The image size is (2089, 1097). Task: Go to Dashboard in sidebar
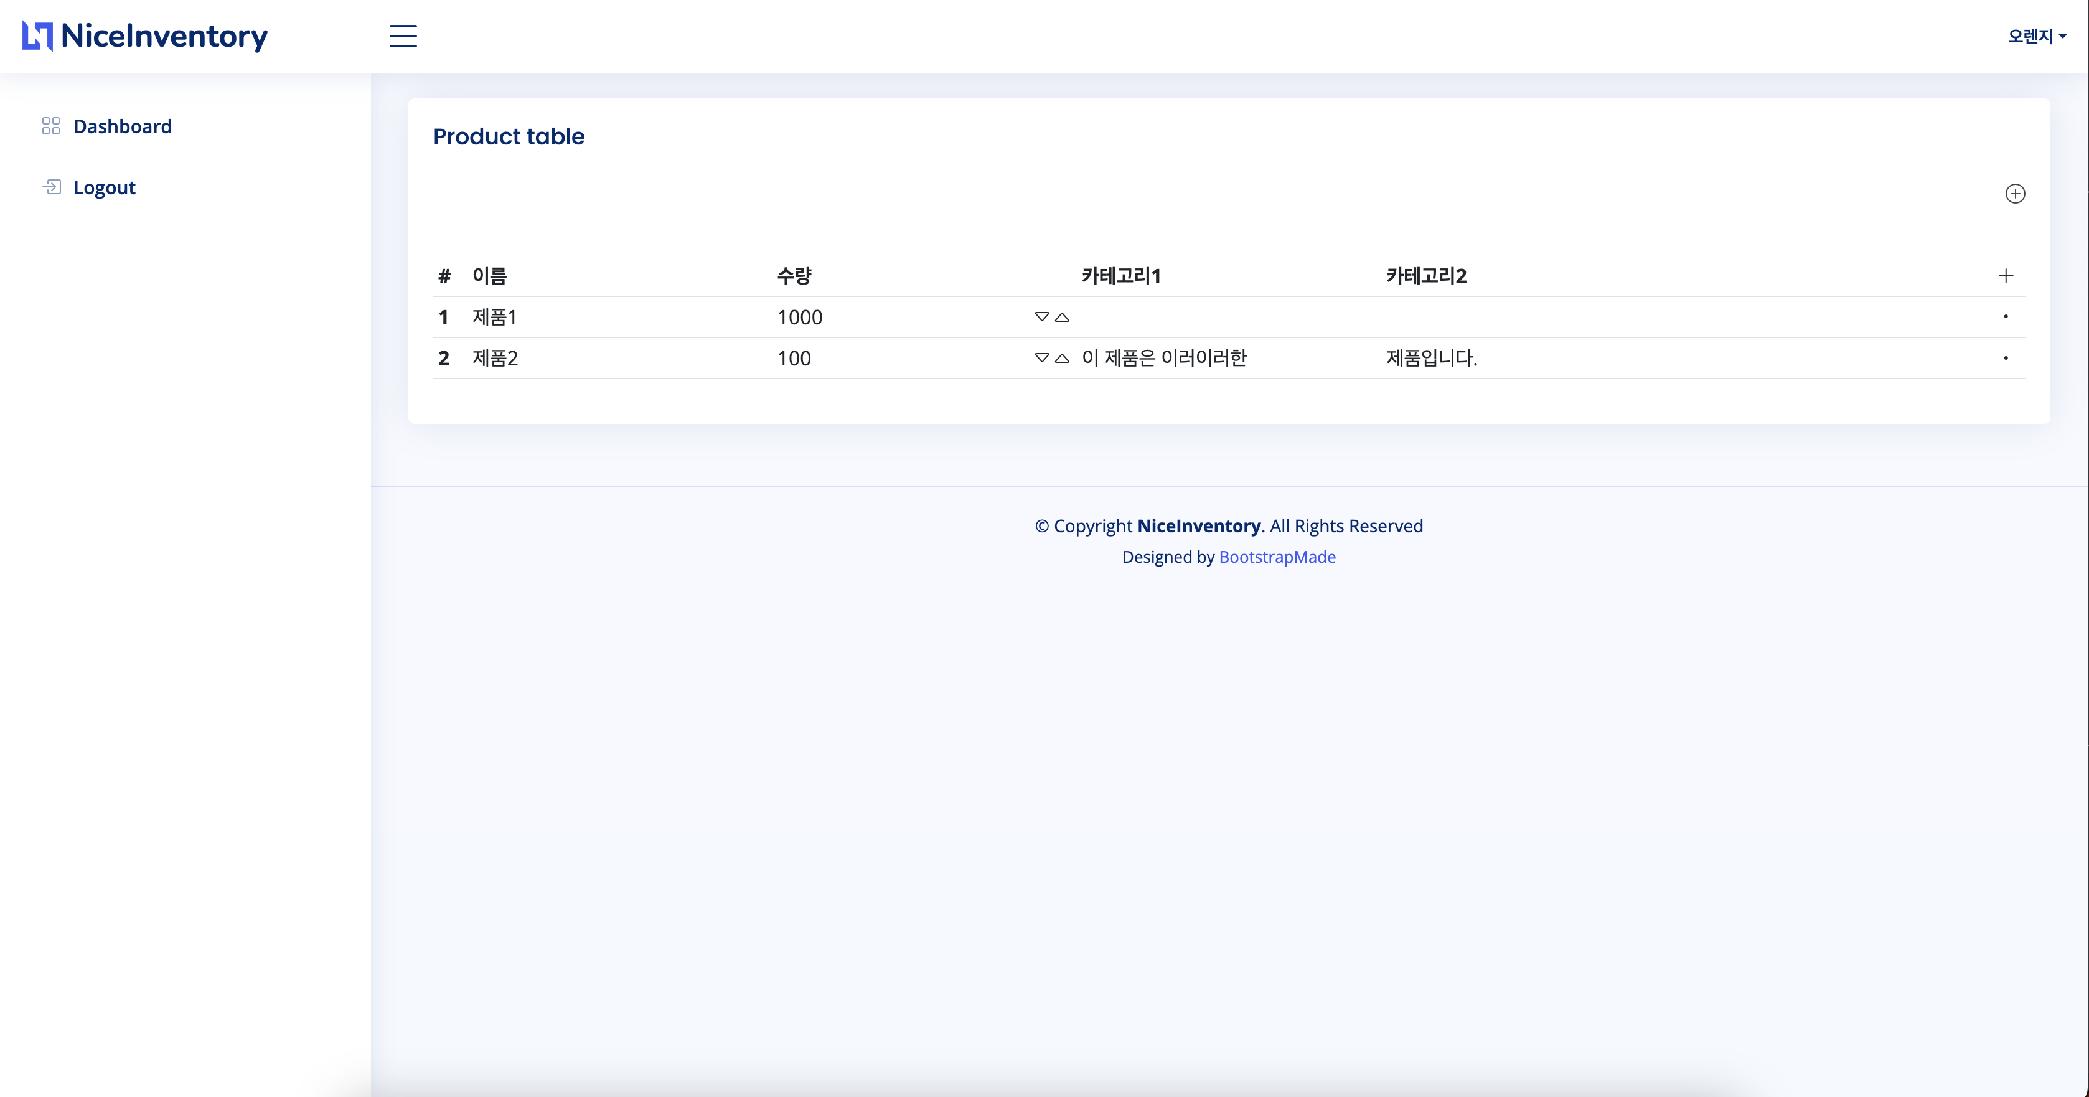(123, 126)
